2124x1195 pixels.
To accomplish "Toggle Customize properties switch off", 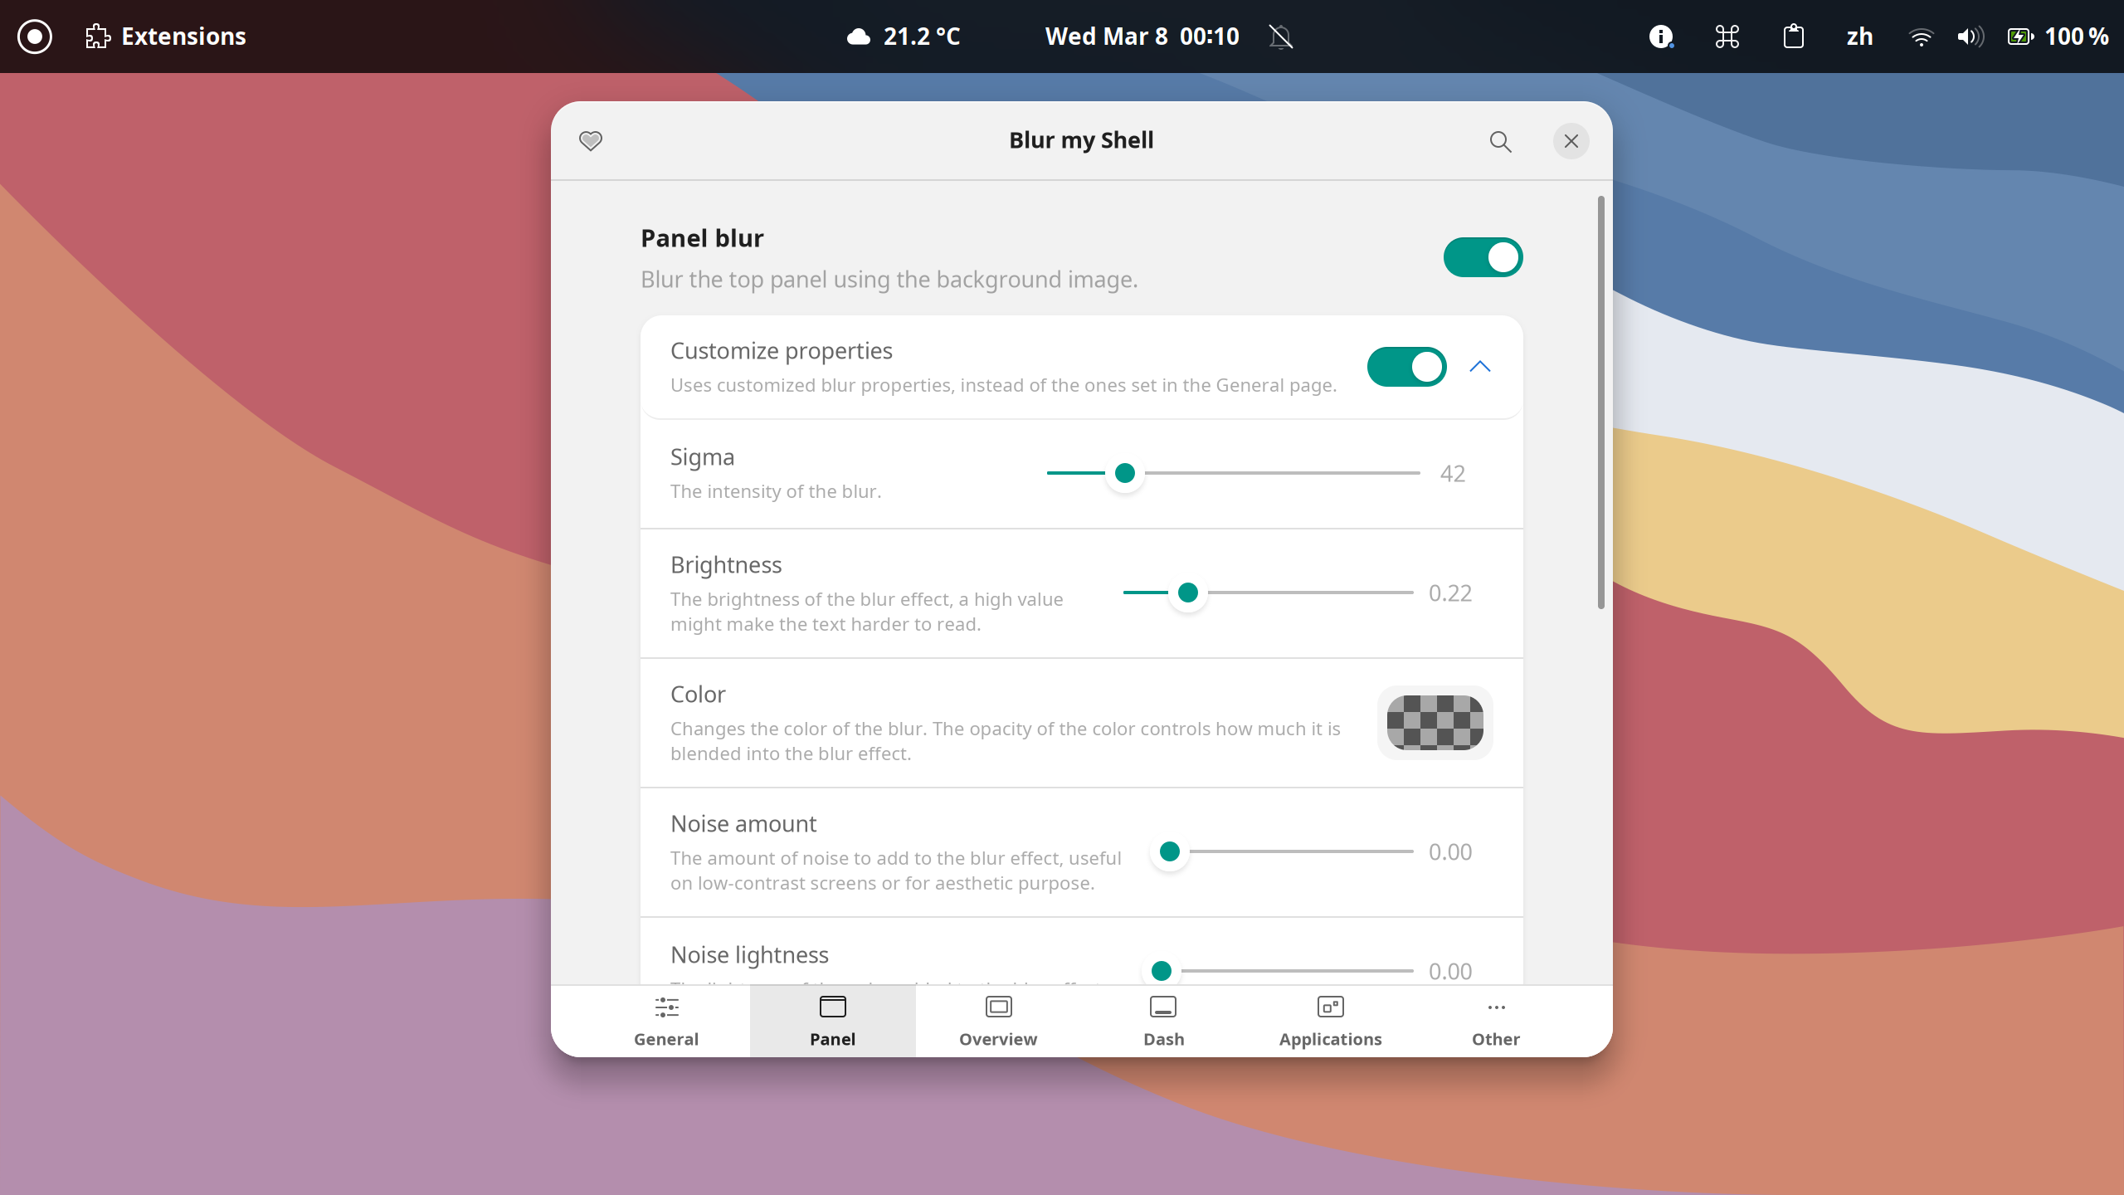I will click(1406, 367).
